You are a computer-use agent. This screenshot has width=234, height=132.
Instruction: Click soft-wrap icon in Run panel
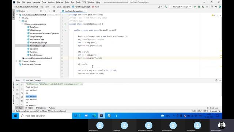(22, 93)
